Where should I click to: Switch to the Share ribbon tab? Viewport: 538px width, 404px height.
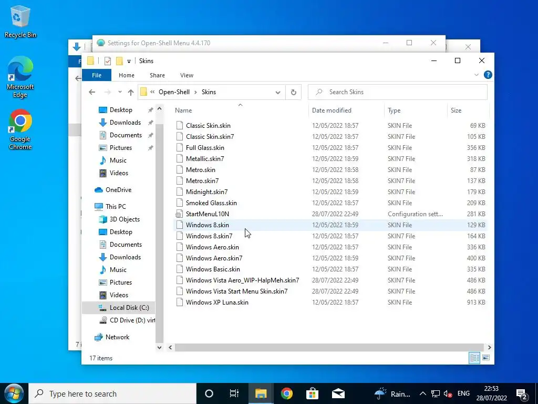[x=157, y=75]
